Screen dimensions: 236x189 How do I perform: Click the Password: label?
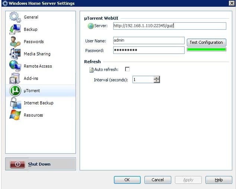click(95, 51)
